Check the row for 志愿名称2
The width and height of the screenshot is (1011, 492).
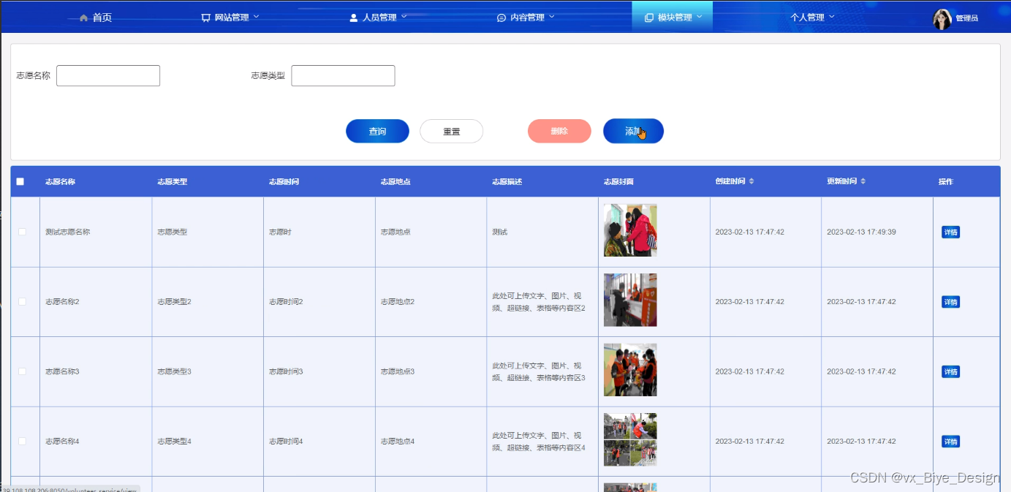(x=22, y=301)
